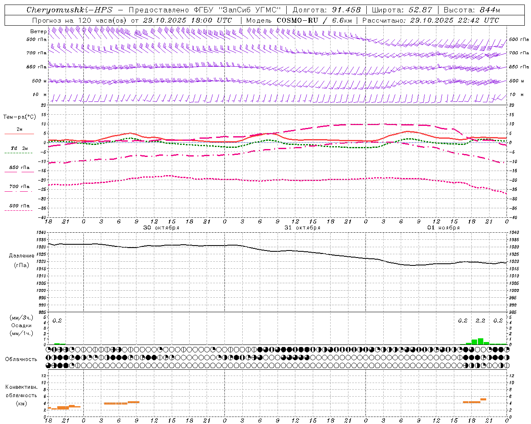Click the (мм/3ч.) precipitation unit label
The width and height of the screenshot is (531, 424).
pos(22,318)
